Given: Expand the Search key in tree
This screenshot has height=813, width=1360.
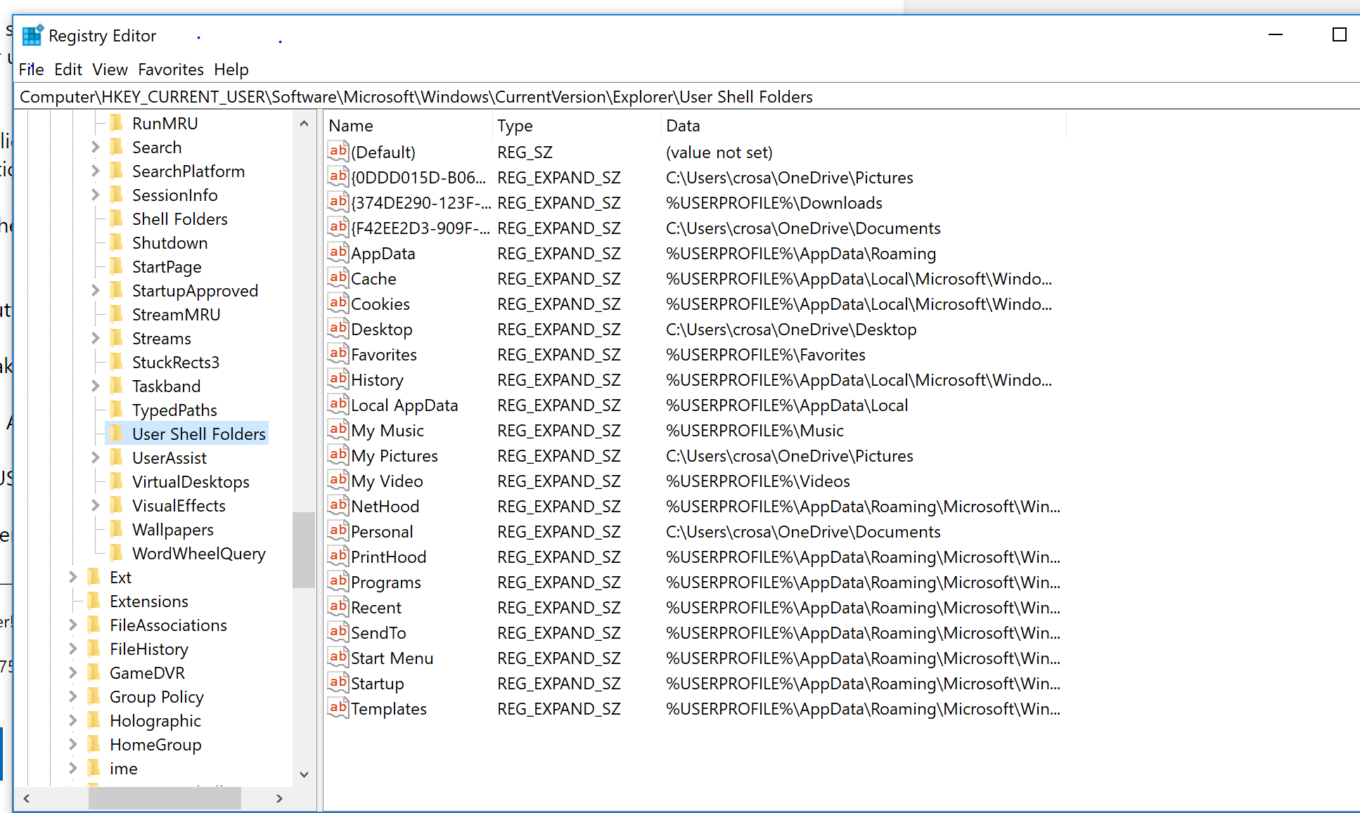Looking at the screenshot, I should pos(96,147).
